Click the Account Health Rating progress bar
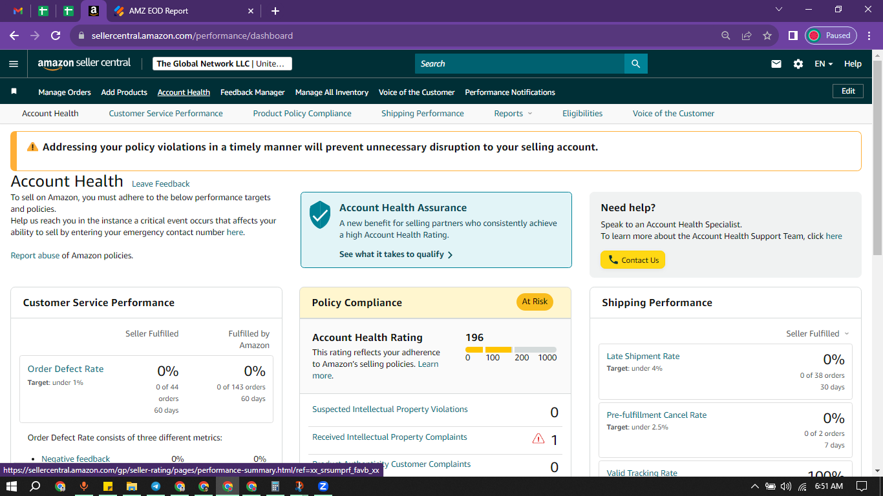Viewport: 883px width, 496px height. point(511,349)
